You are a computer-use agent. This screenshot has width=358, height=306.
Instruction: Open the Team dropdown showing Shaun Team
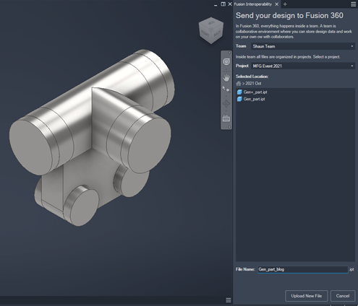pos(303,46)
